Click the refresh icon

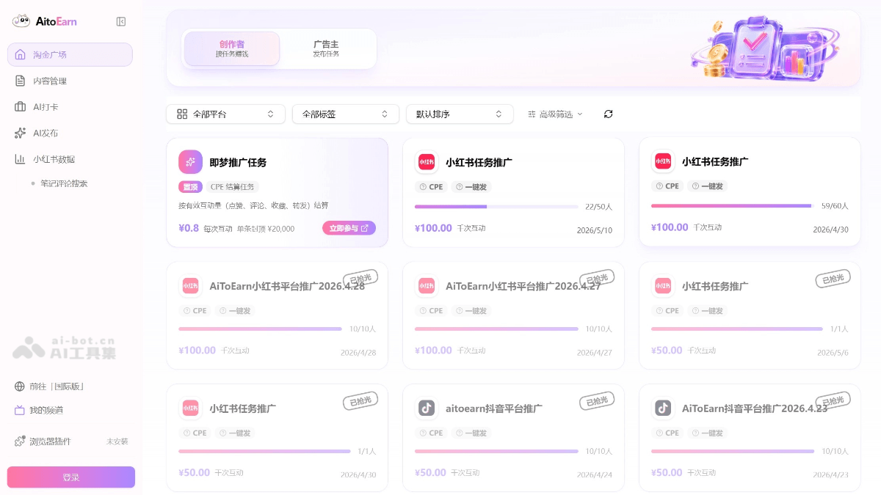point(608,114)
